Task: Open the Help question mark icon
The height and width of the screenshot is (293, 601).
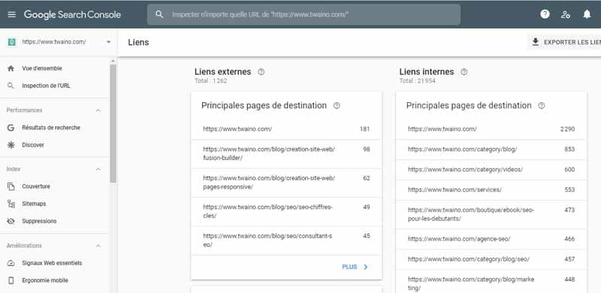Action: (545, 14)
